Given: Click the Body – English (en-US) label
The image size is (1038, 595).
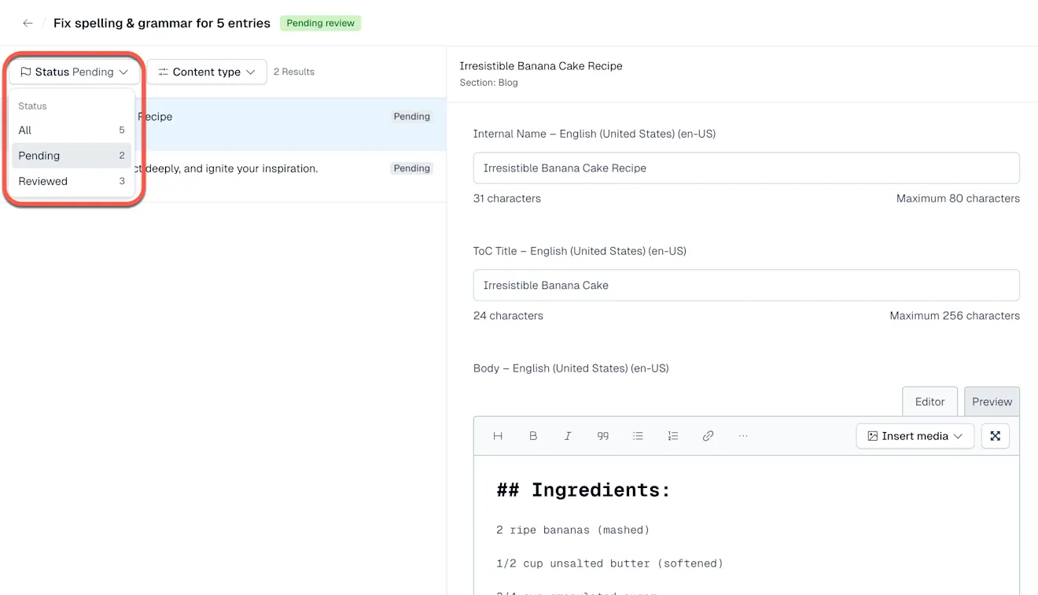Looking at the screenshot, I should tap(571, 368).
